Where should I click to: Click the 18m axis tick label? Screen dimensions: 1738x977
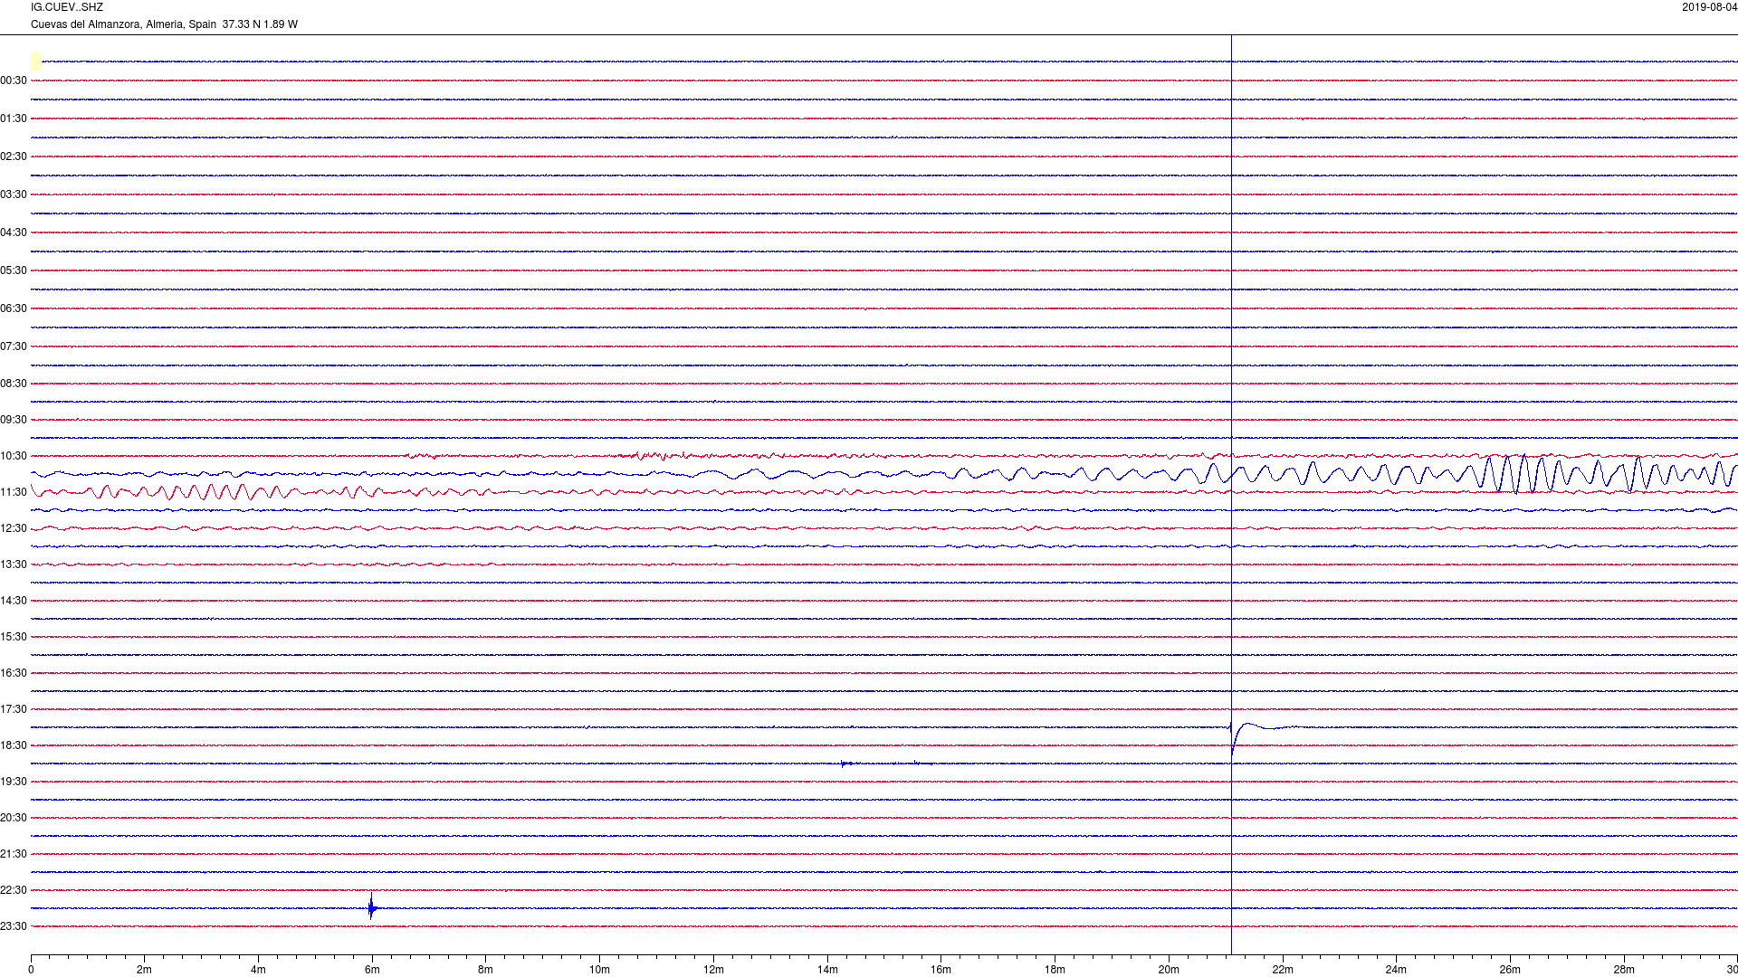point(1055,970)
